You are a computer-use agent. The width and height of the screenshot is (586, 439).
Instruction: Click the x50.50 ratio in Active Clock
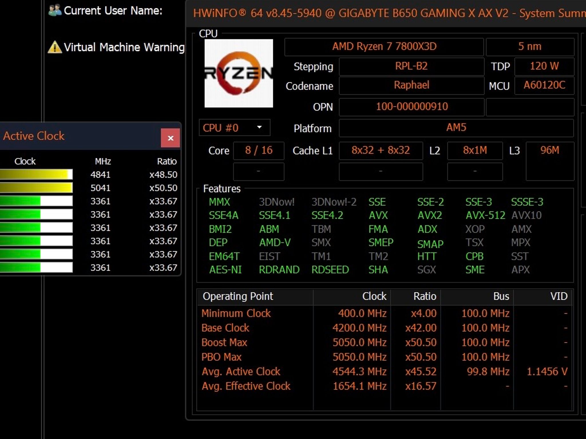pyautogui.click(x=163, y=188)
